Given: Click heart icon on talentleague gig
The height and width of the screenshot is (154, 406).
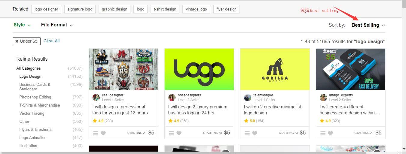Looking at the screenshot, I should point(255,133).
